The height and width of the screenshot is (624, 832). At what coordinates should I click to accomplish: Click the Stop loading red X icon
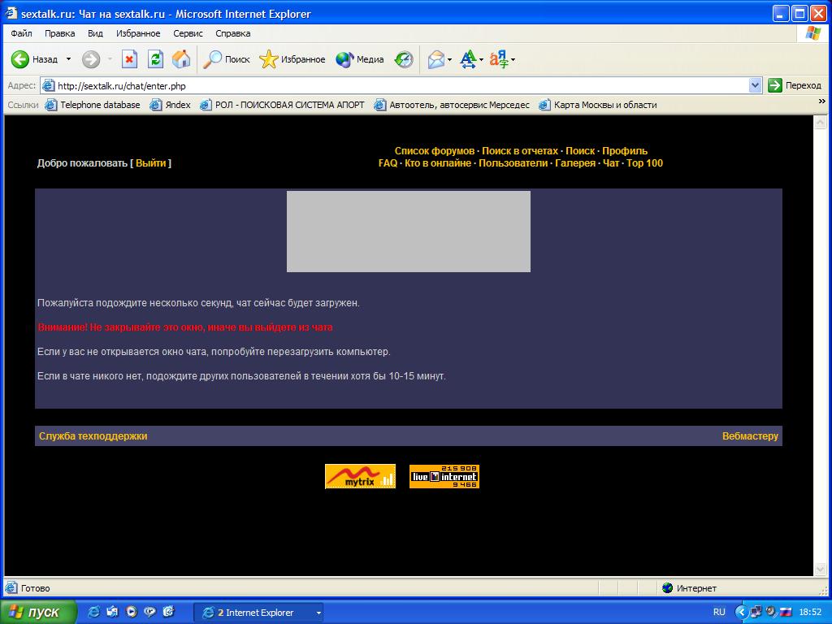click(x=129, y=59)
